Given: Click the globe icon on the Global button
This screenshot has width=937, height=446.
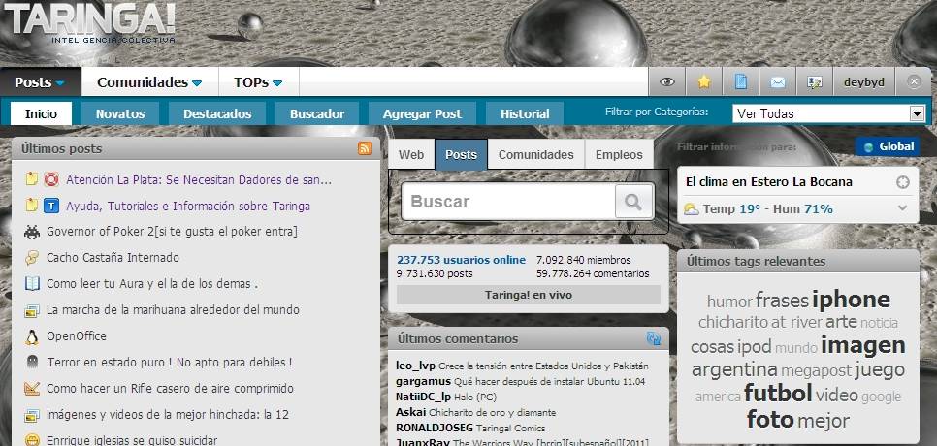Looking at the screenshot, I should coord(868,146).
